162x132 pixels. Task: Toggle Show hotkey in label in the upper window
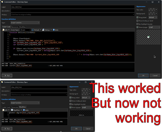click(x=137, y=21)
